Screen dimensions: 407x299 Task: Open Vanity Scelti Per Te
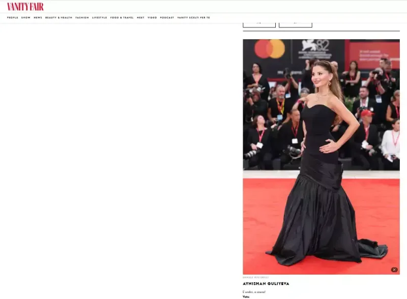click(193, 18)
